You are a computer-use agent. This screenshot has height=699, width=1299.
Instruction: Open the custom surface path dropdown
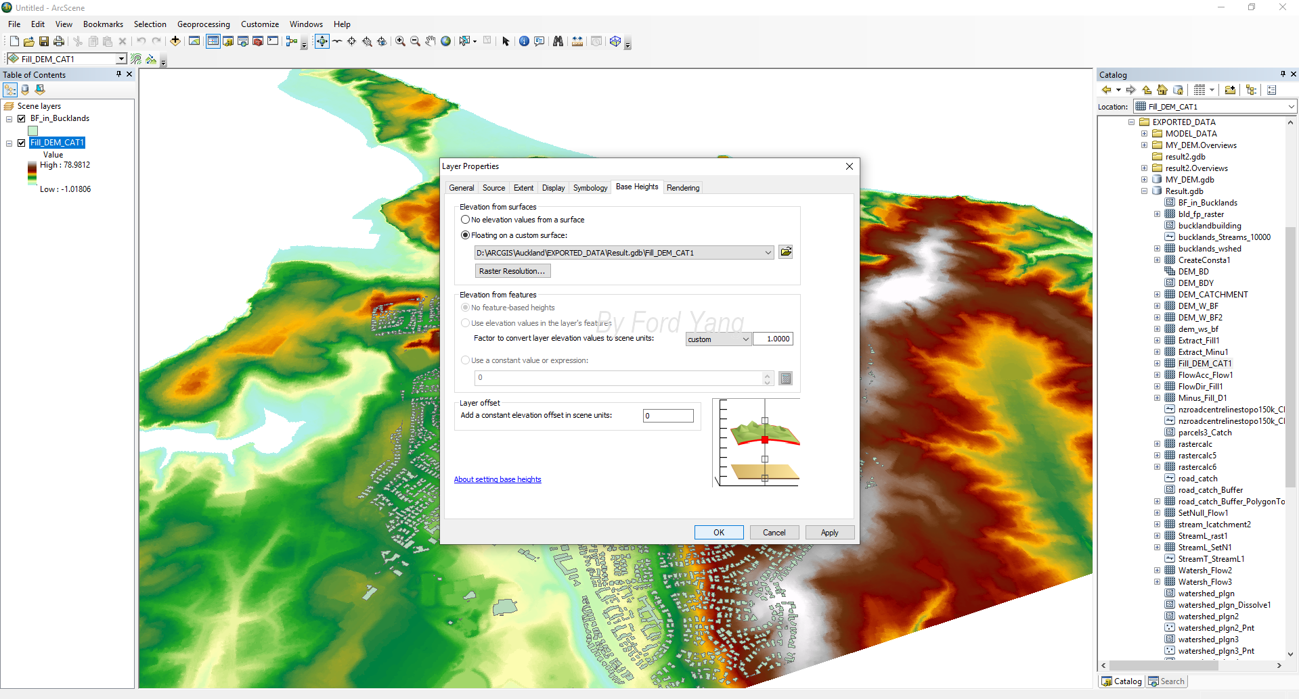pos(768,253)
